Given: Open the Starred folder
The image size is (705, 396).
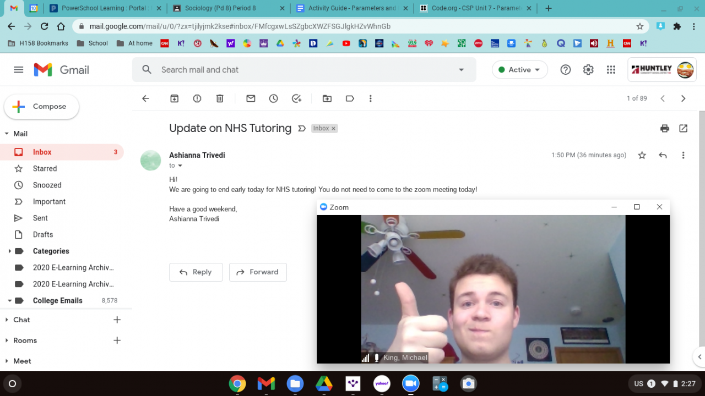Looking at the screenshot, I should [x=62, y=168].
